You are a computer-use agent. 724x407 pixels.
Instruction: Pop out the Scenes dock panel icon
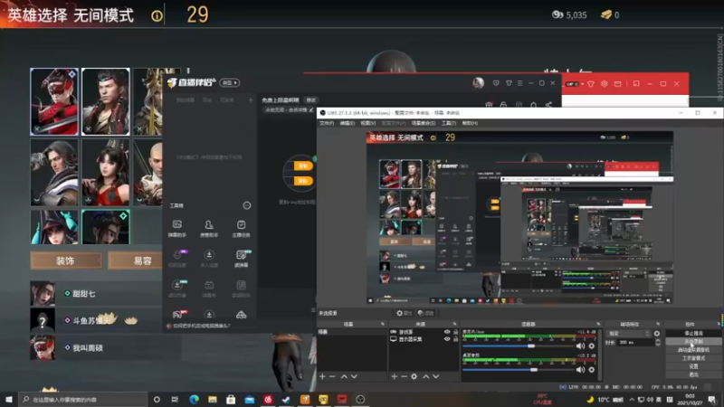pos(382,324)
